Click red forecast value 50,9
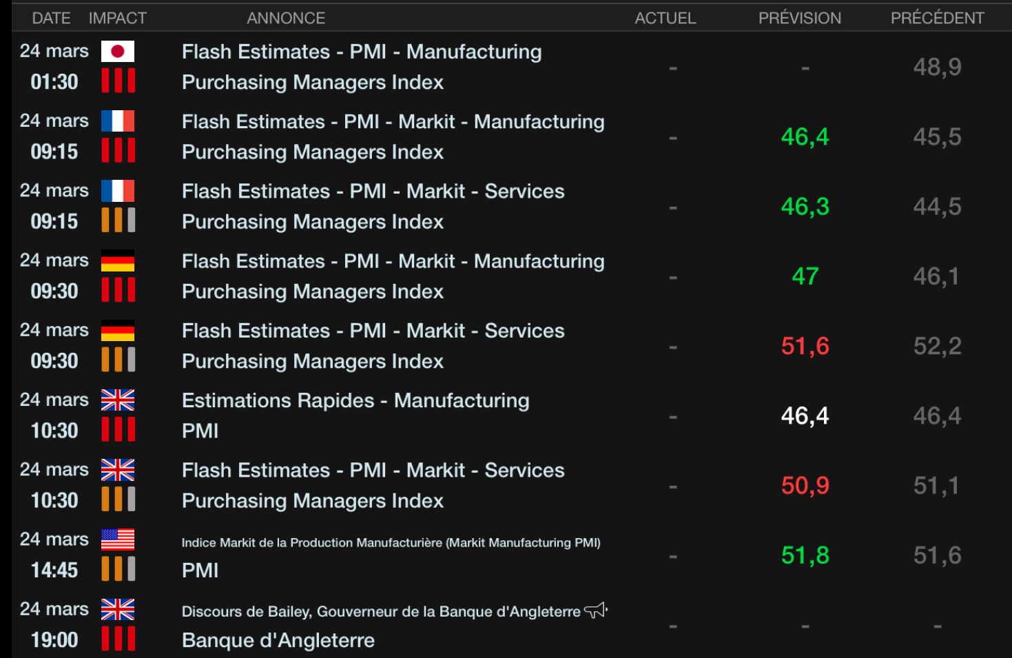 [805, 486]
